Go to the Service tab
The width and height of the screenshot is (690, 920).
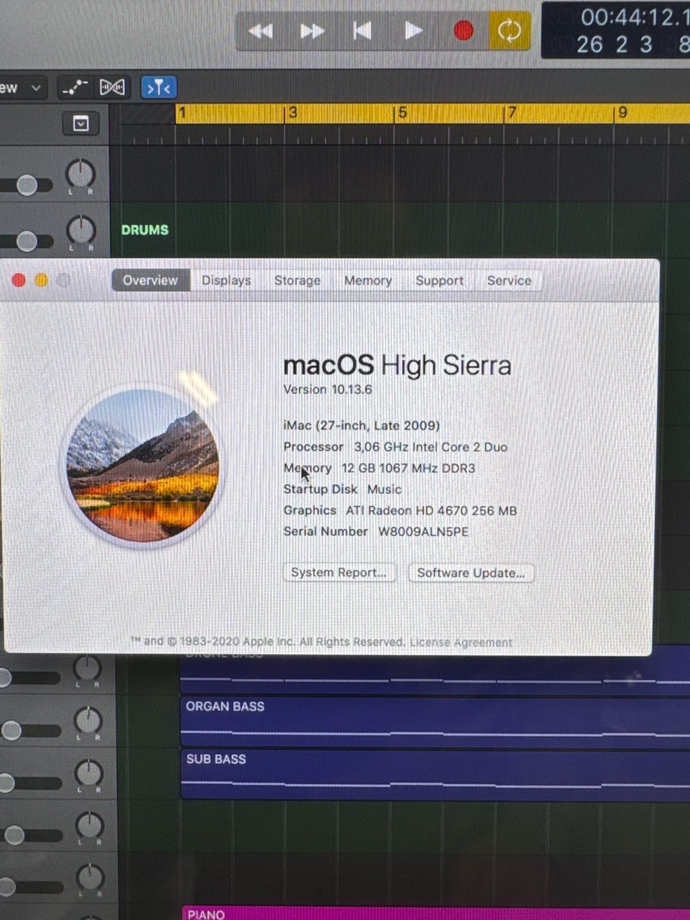509,280
